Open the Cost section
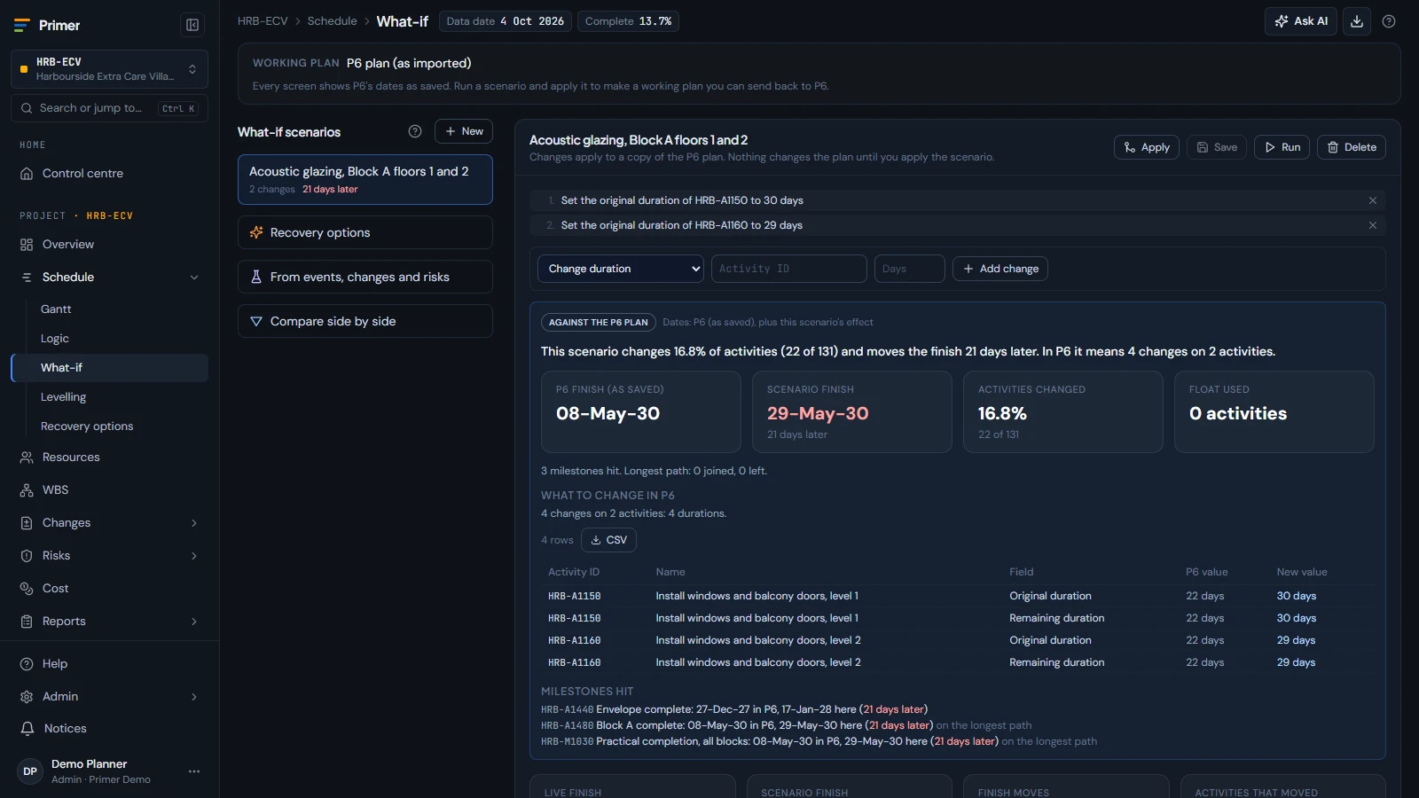 pos(109,589)
